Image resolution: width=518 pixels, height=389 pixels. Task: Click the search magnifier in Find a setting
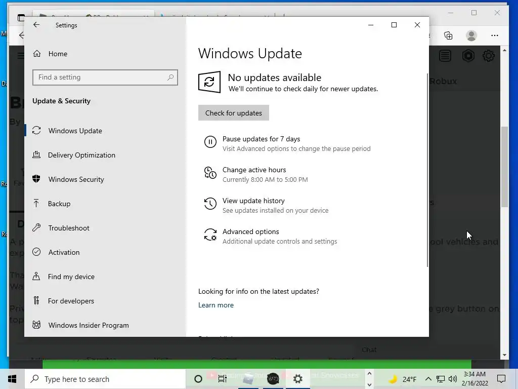coord(170,77)
